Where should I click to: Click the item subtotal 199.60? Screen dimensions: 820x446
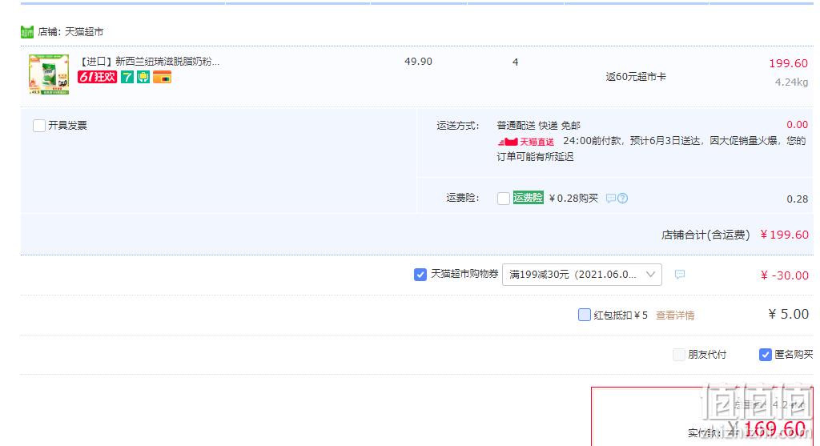pyautogui.click(x=788, y=63)
